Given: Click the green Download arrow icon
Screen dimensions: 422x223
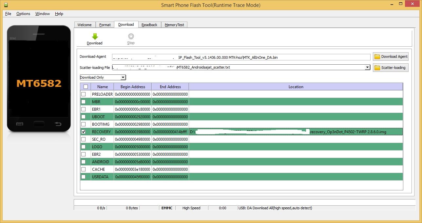Looking at the screenshot, I should point(95,36).
